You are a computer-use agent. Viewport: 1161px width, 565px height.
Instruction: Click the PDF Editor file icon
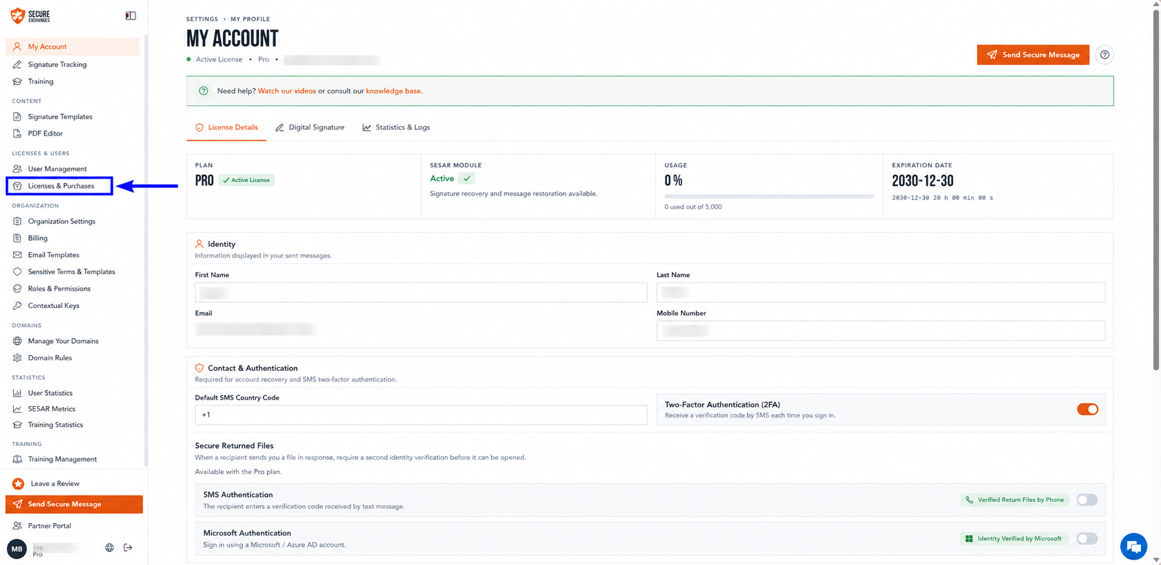tap(17, 134)
